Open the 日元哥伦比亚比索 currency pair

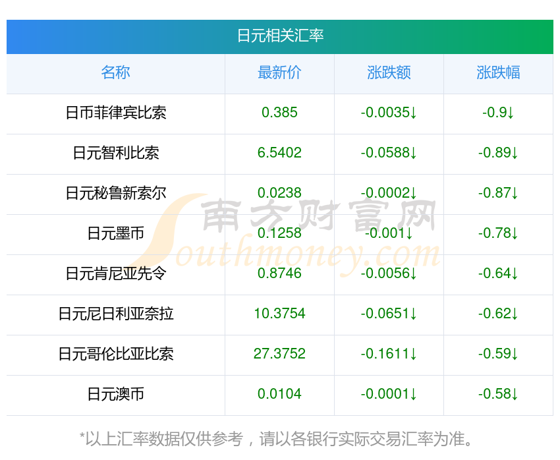click(x=116, y=354)
